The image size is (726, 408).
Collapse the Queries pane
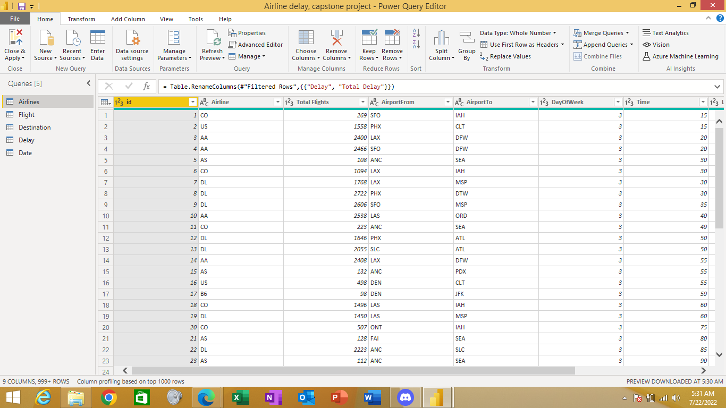88,83
